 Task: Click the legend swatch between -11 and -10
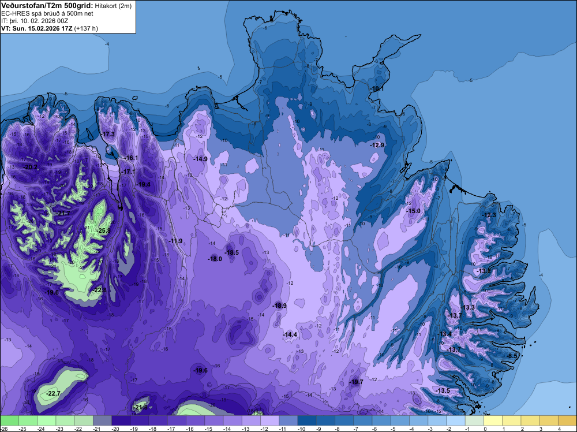point(288,420)
